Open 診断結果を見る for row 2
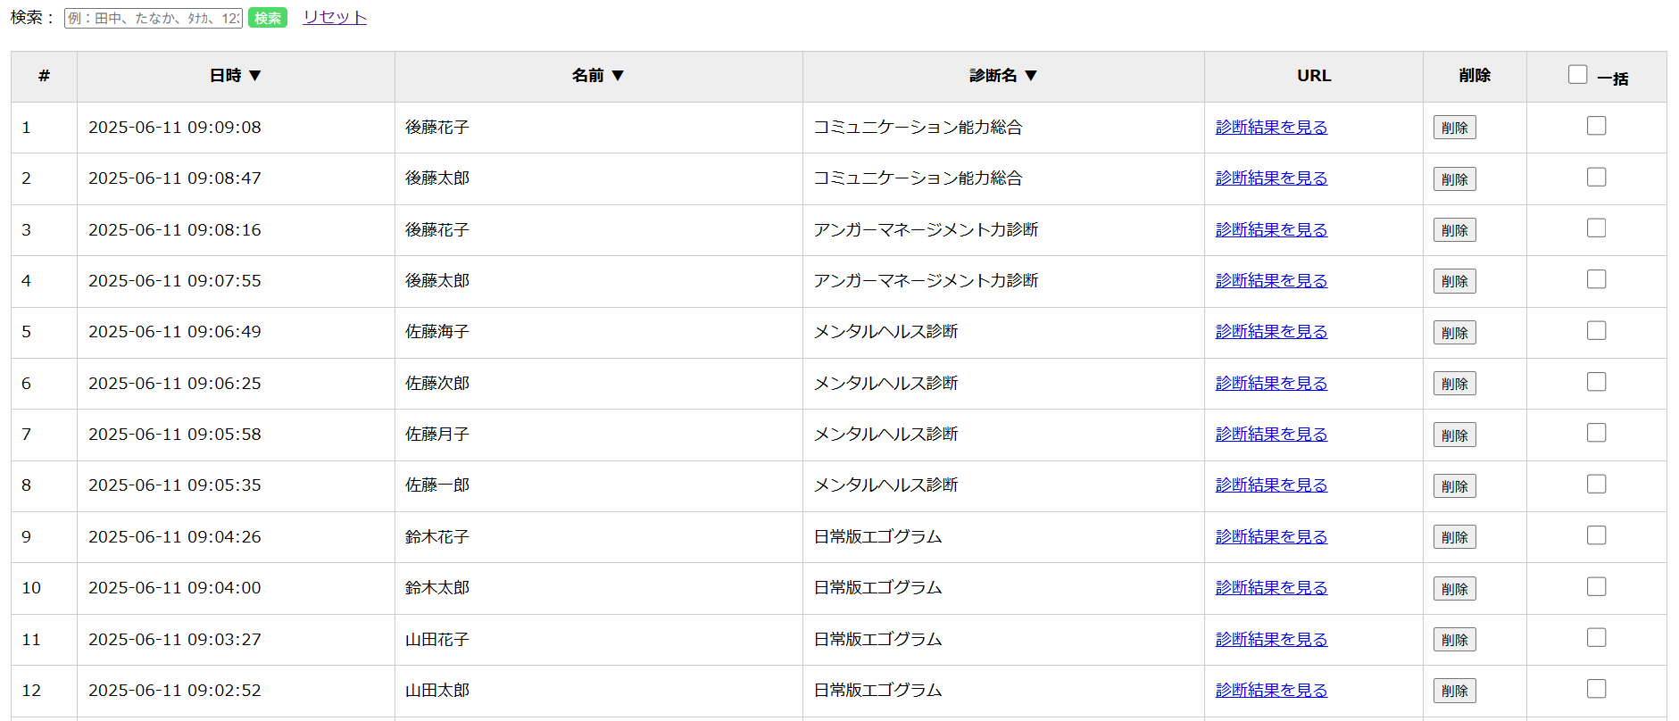Screen dimensions: 1679x721 [1271, 178]
